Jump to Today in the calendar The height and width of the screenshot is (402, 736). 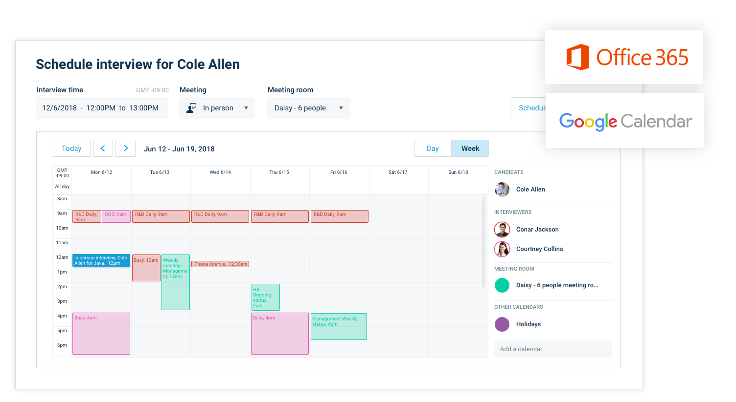pos(71,148)
